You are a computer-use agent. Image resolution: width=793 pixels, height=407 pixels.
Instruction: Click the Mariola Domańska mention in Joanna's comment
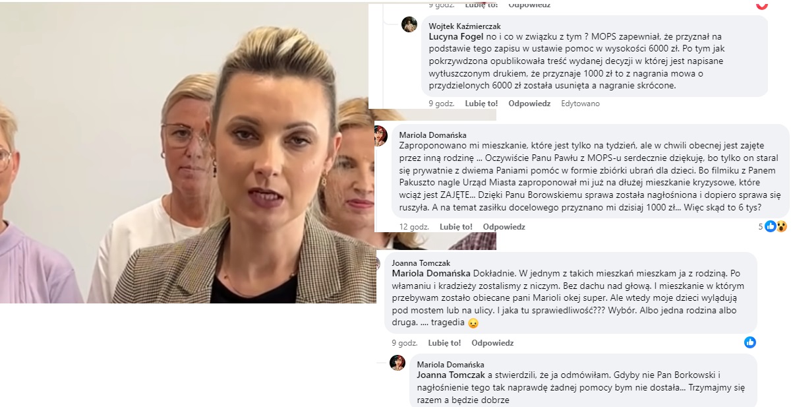431,272
